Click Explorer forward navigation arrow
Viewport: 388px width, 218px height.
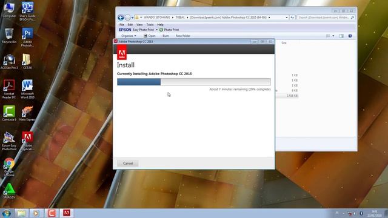tap(127, 18)
